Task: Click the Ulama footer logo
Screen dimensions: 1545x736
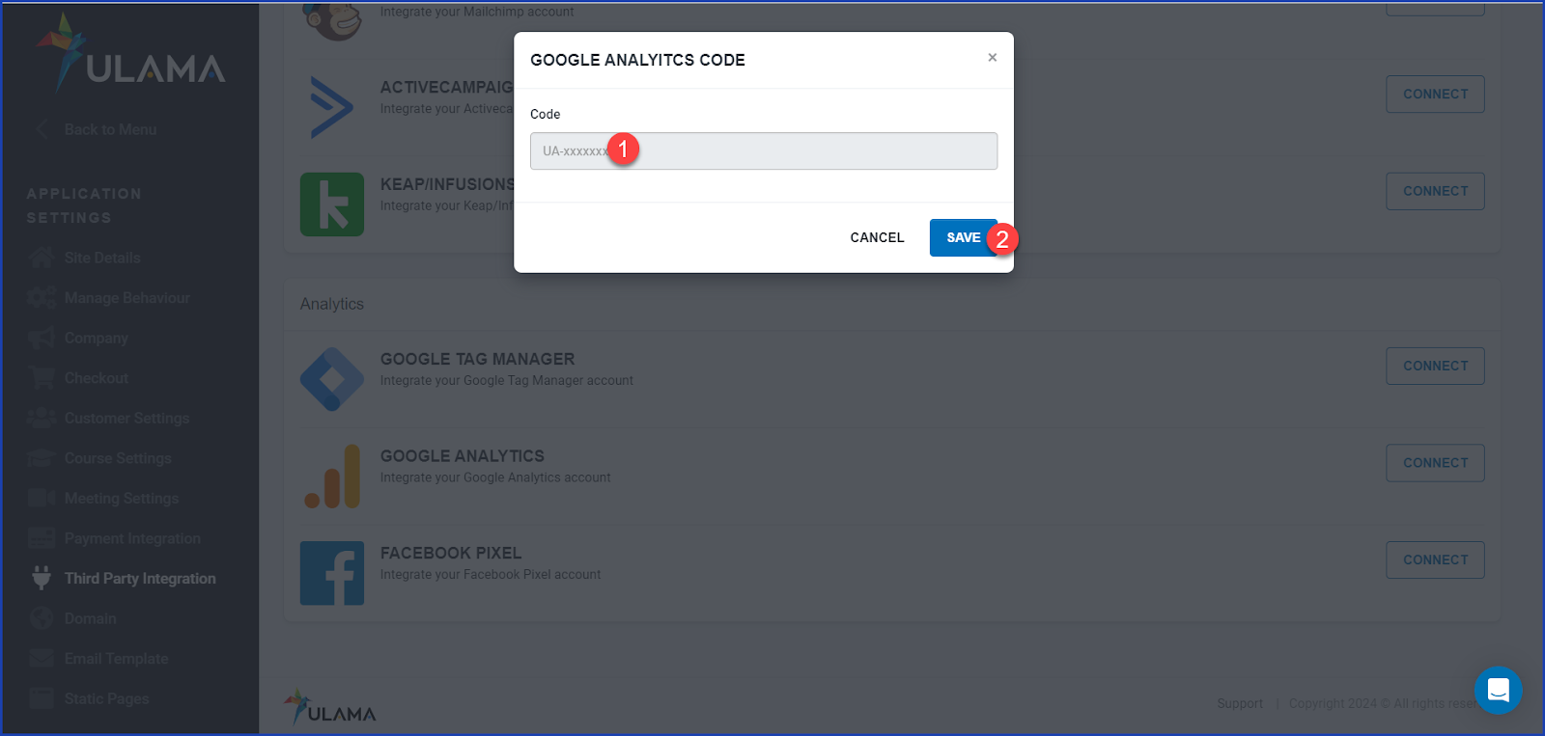Action: pos(329,707)
